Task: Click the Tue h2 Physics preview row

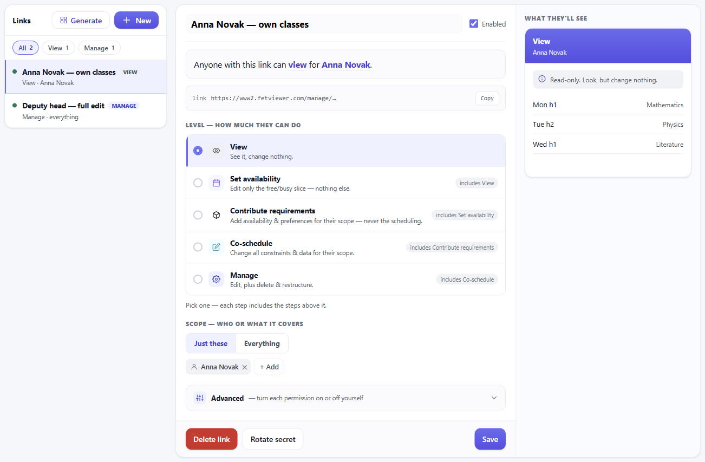Action: tap(608, 125)
